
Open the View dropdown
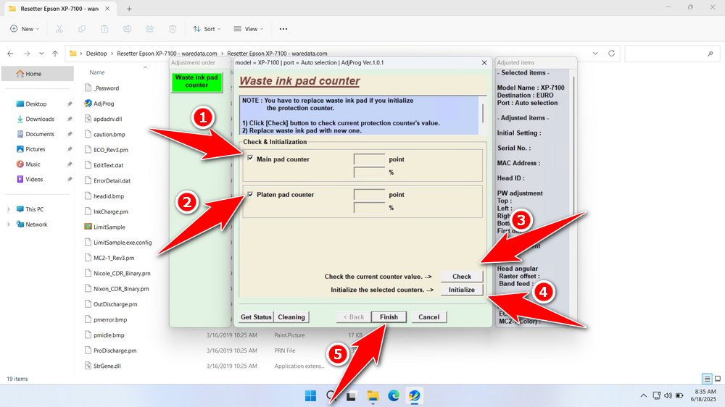tap(248, 29)
